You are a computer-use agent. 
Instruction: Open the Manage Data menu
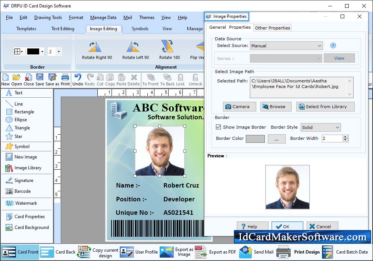coord(103,18)
